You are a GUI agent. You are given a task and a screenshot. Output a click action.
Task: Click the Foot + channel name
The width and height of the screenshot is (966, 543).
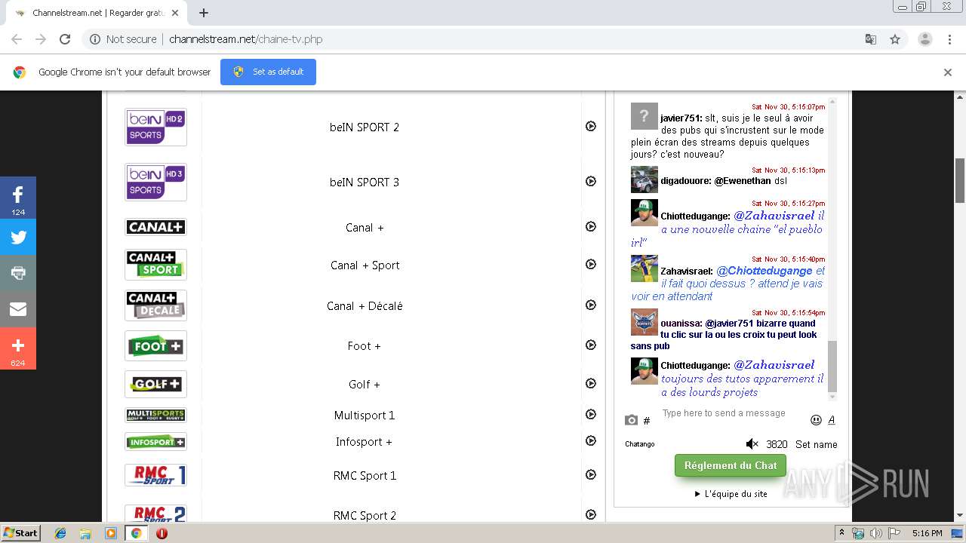click(x=365, y=345)
